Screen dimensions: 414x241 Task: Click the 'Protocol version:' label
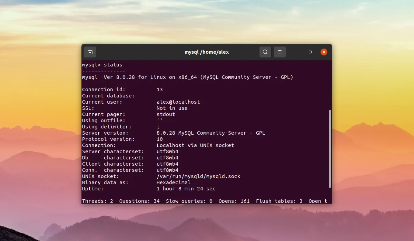[108, 139]
